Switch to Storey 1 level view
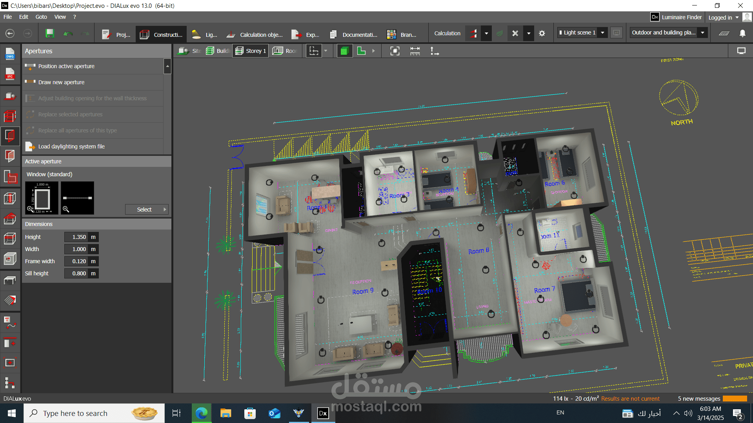 tap(251, 51)
